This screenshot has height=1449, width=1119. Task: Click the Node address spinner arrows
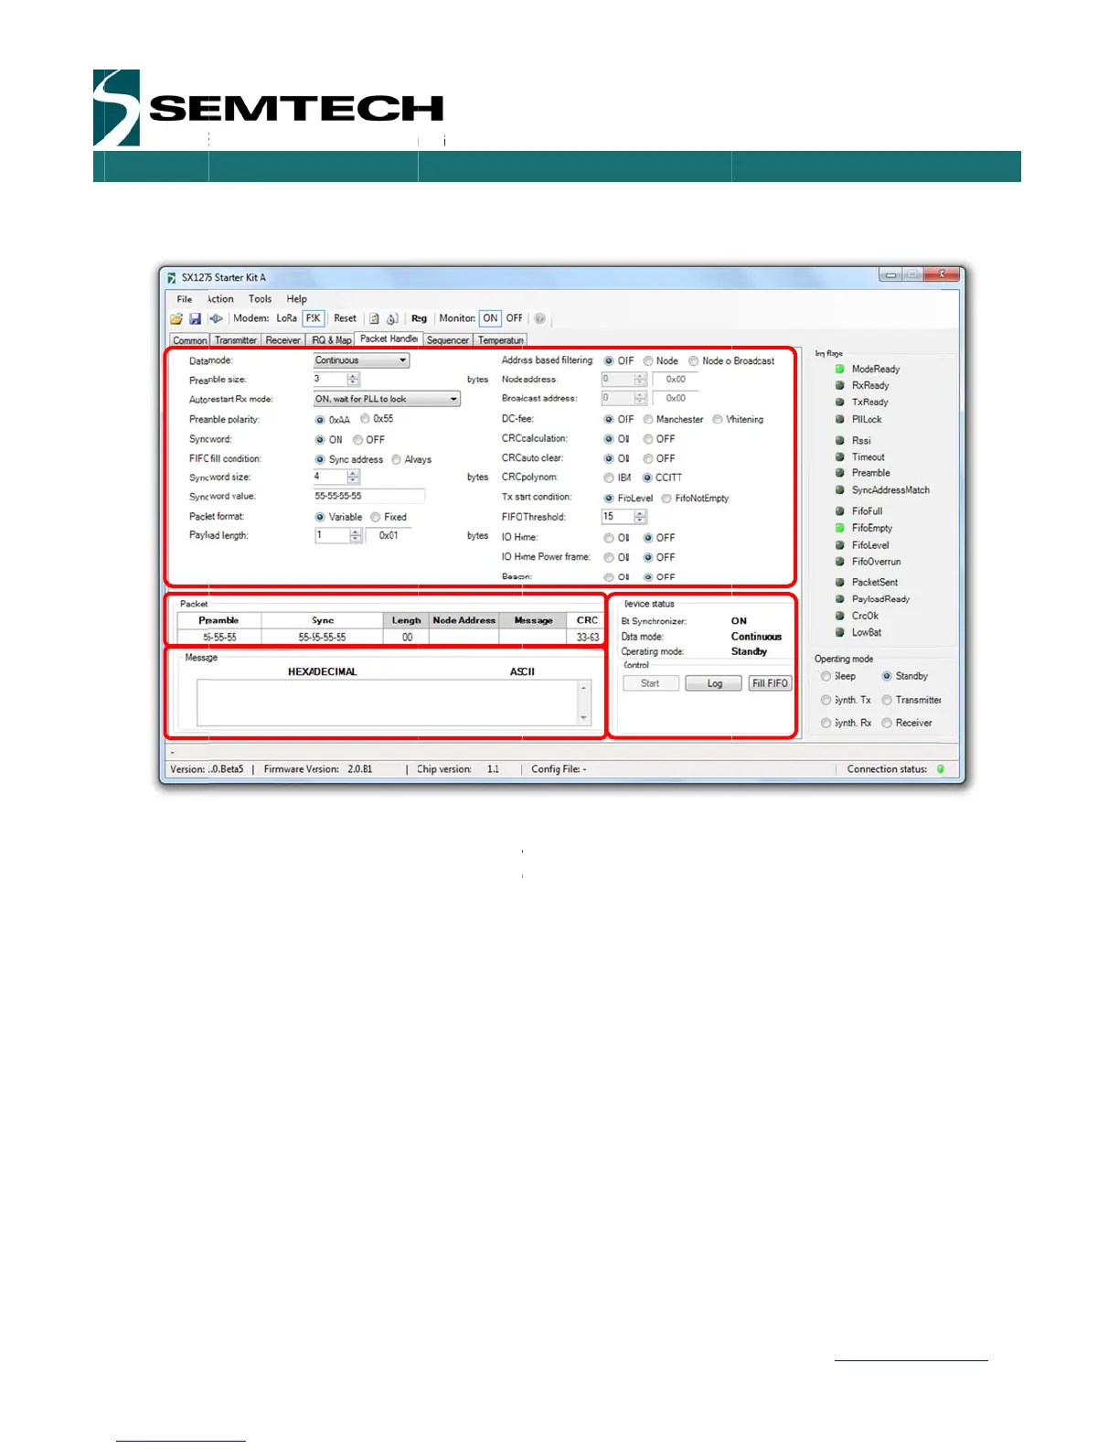tap(640, 379)
